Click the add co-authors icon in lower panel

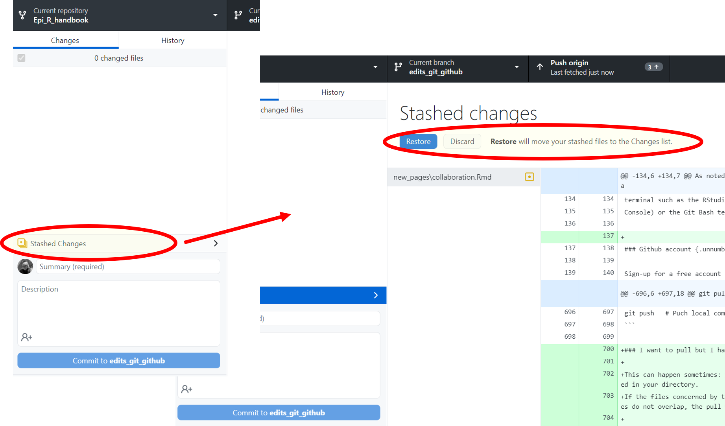187,389
